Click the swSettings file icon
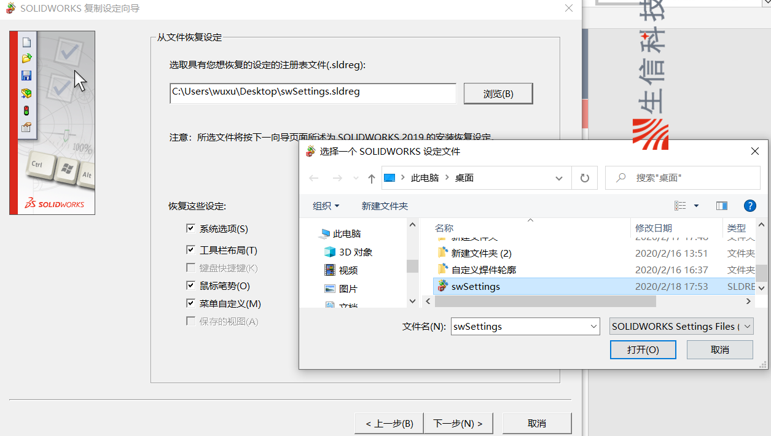771x436 pixels. pos(442,286)
